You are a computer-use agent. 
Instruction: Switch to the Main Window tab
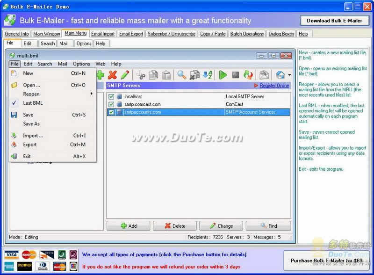coord(46,34)
